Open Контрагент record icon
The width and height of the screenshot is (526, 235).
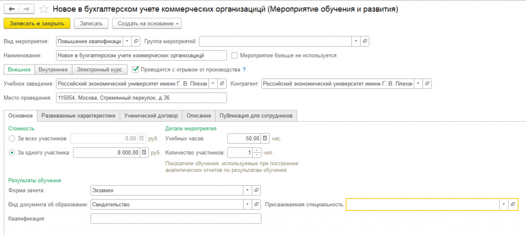427,84
